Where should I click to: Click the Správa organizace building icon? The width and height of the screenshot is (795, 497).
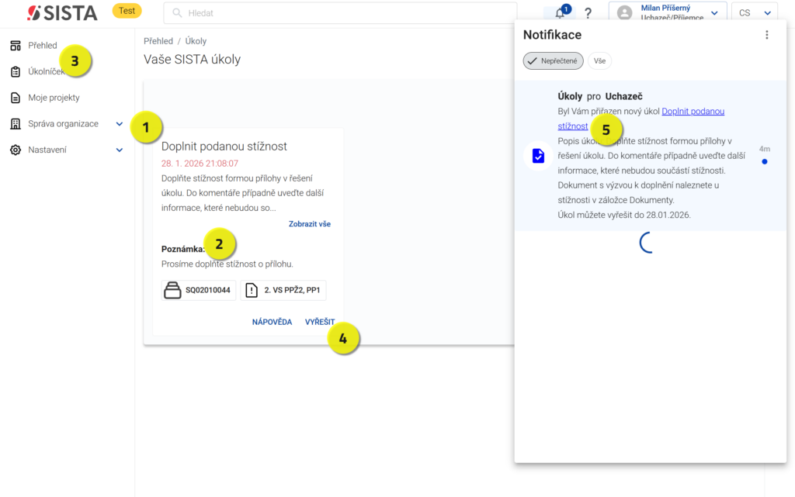[x=16, y=124]
